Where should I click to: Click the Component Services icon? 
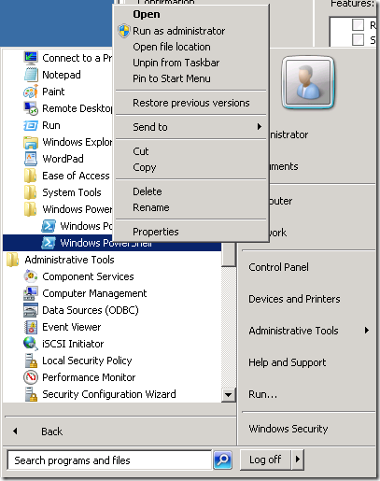31,276
